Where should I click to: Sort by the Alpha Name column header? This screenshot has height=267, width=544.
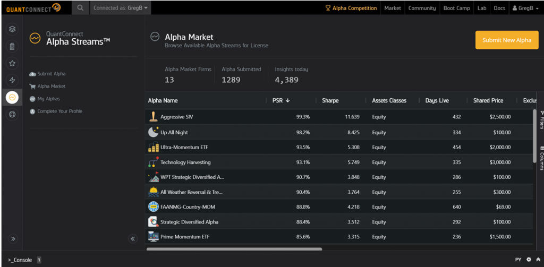point(163,100)
